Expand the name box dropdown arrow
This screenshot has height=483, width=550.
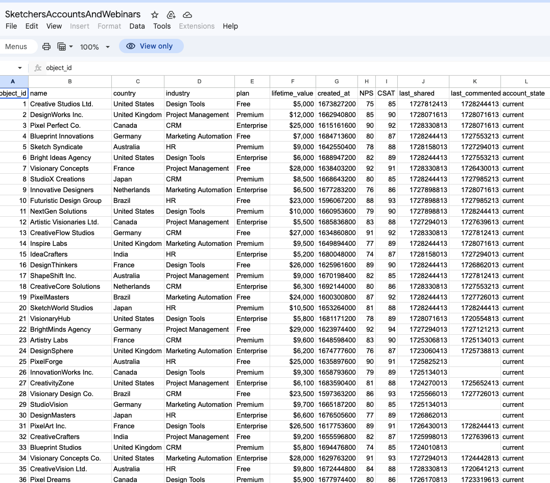[x=20, y=68]
